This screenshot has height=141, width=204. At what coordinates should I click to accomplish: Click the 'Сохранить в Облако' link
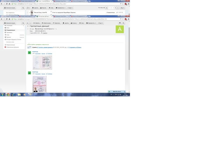[x=75, y=47]
